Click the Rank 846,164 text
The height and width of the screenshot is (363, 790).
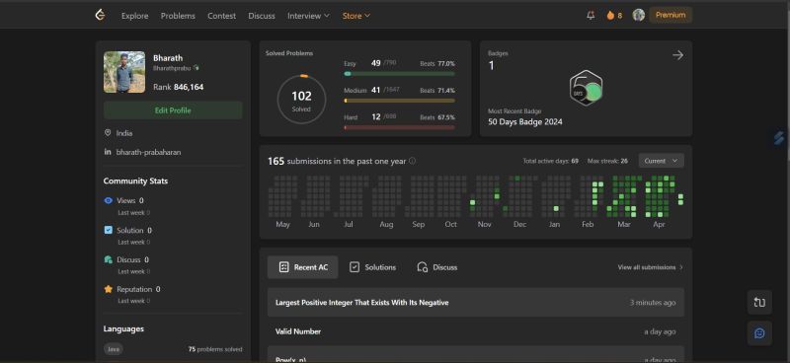pos(179,87)
